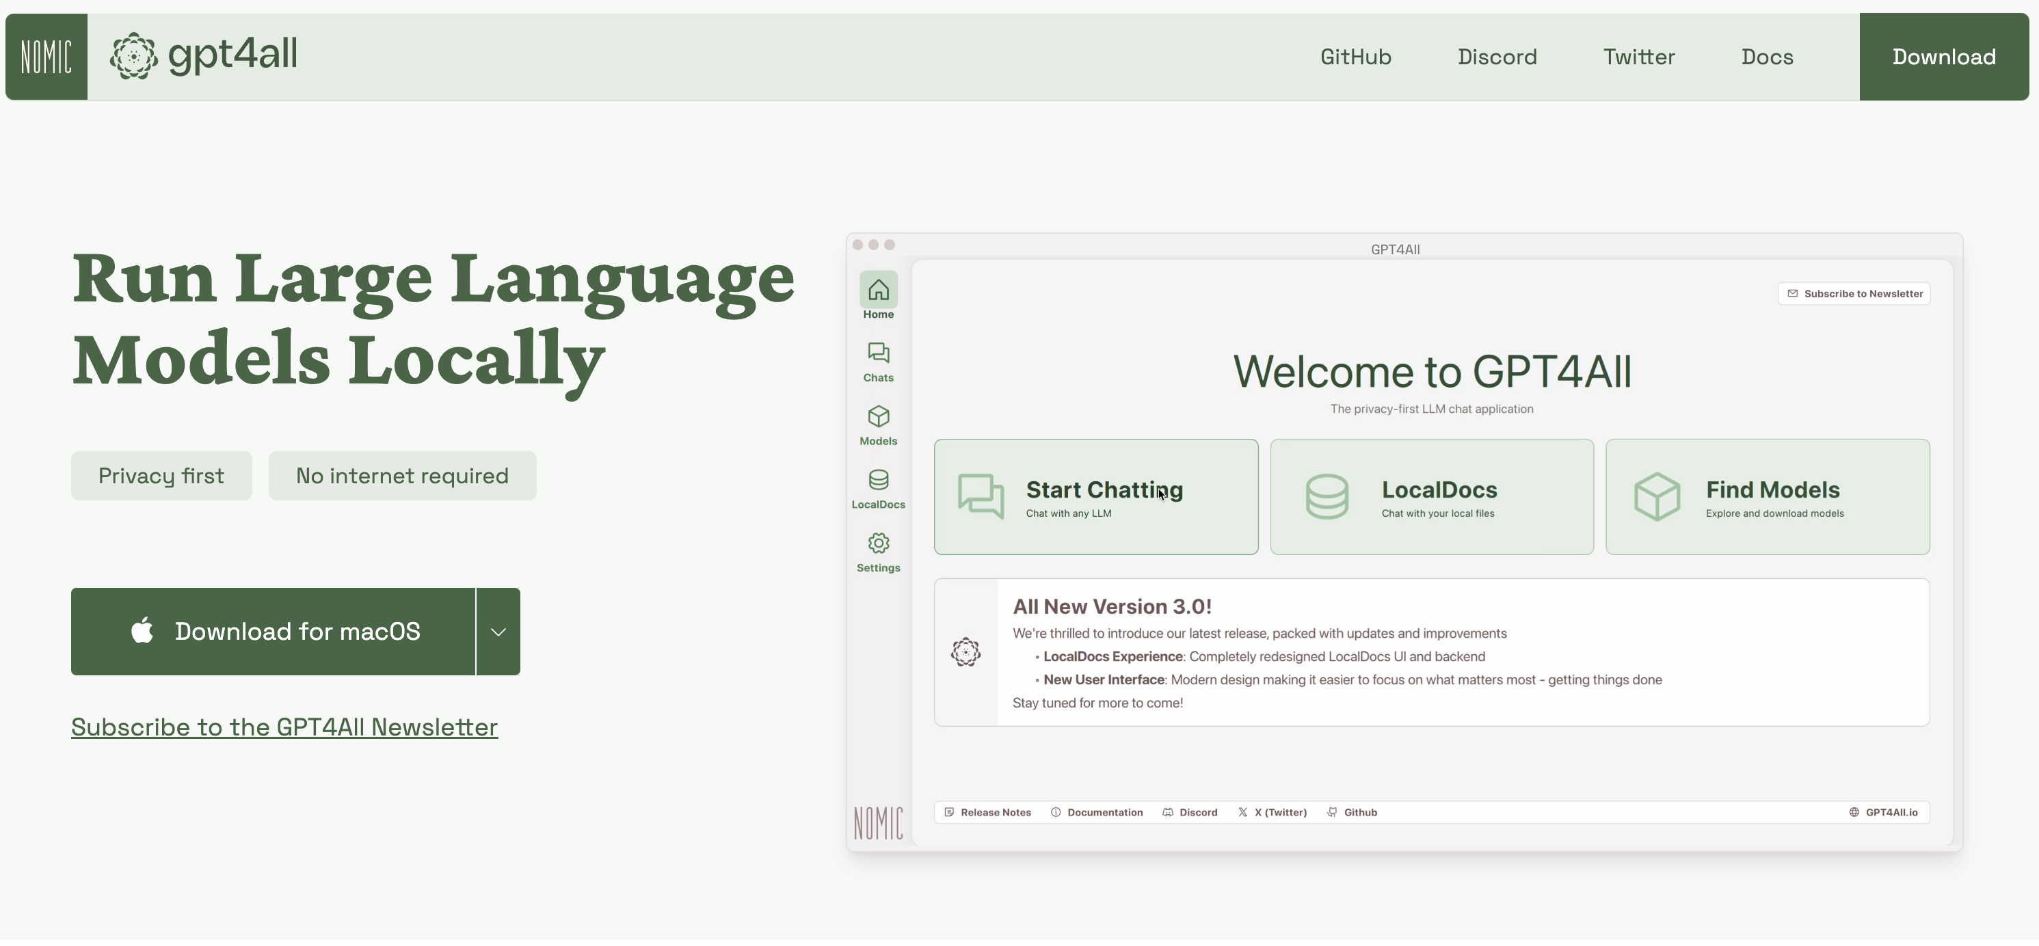Screen dimensions: 2039x946
Task: Click the privacy-first LLM chat application subtitle
Action: point(1432,409)
